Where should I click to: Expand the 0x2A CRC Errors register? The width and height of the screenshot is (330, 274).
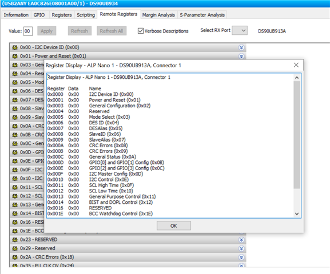tap(241, 257)
